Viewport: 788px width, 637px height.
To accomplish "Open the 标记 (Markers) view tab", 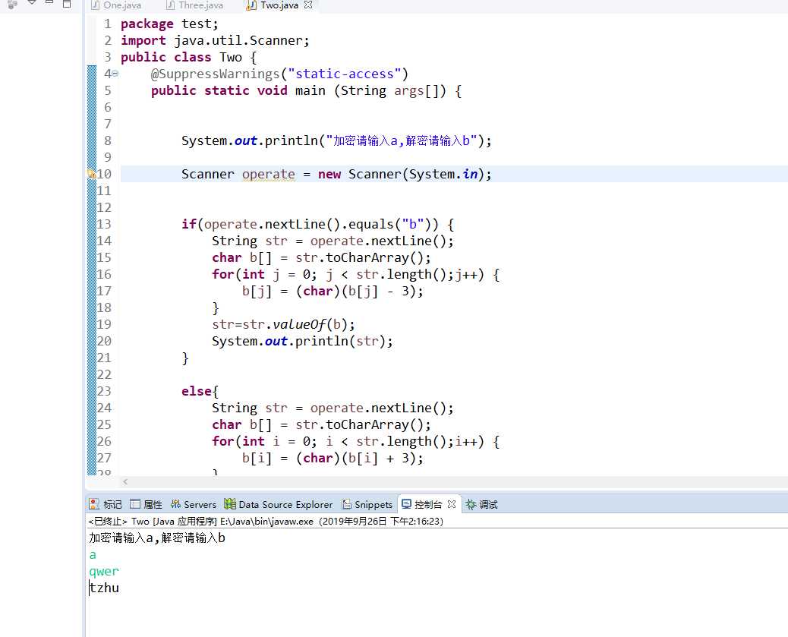I will 106,504.
